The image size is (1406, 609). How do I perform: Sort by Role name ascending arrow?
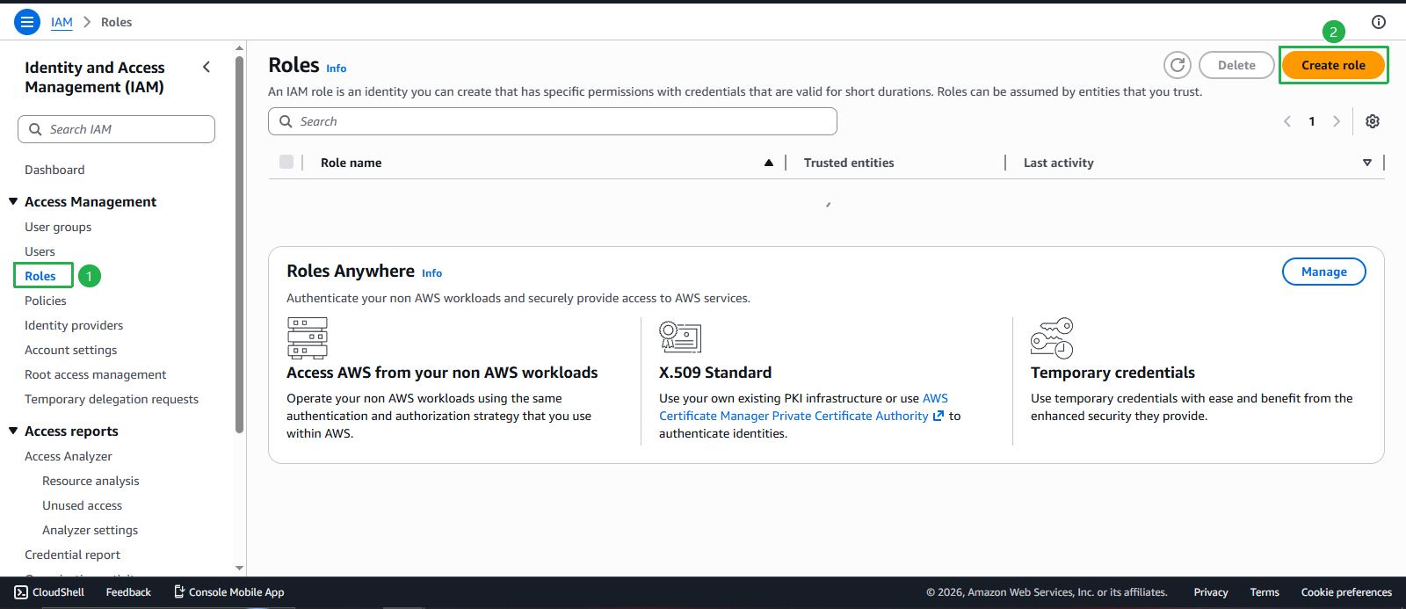(769, 163)
